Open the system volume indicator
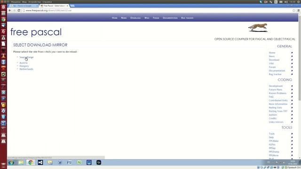Viewport: 301px width, 169px height. (286, 2)
